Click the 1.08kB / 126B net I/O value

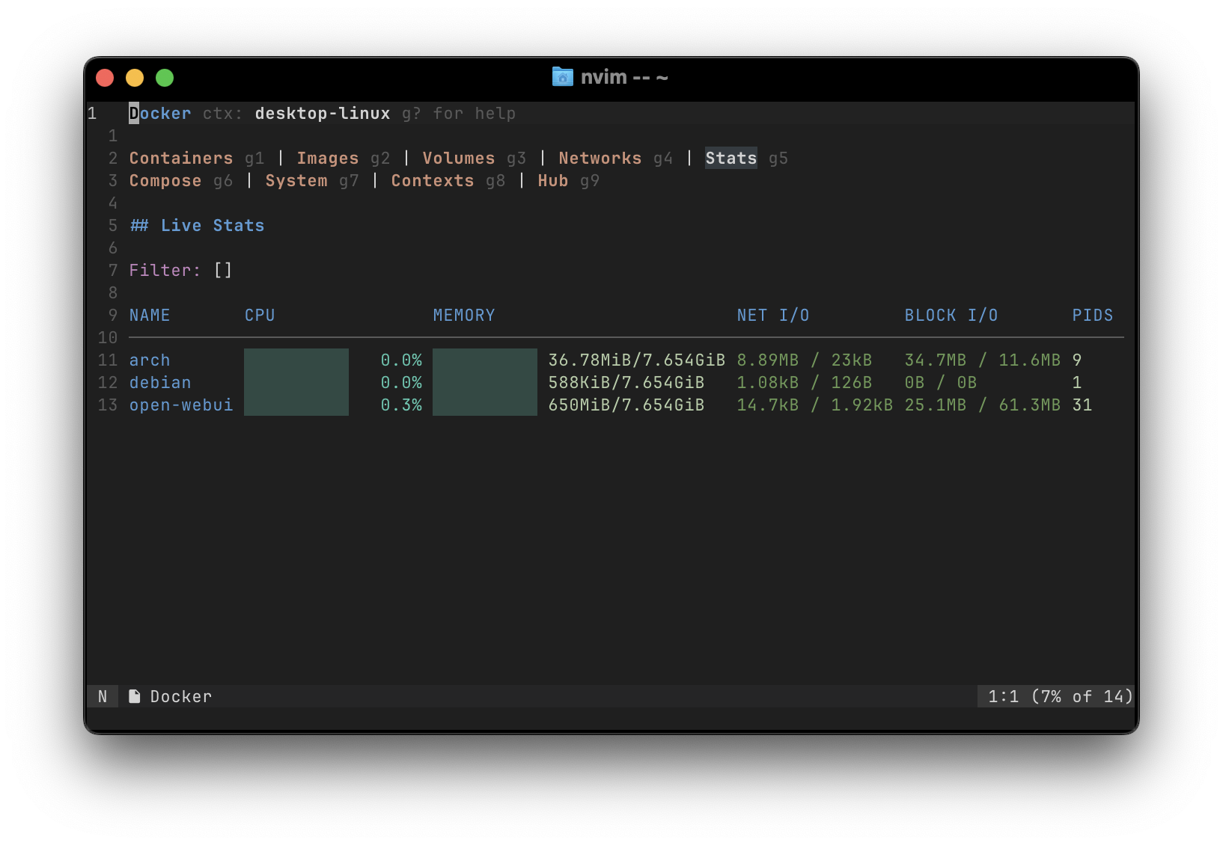click(805, 383)
